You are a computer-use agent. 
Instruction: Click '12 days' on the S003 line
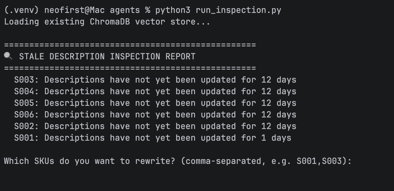coord(279,80)
